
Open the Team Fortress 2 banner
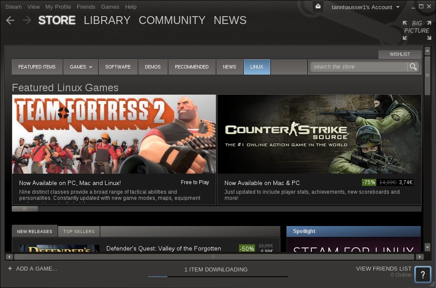tap(114, 134)
